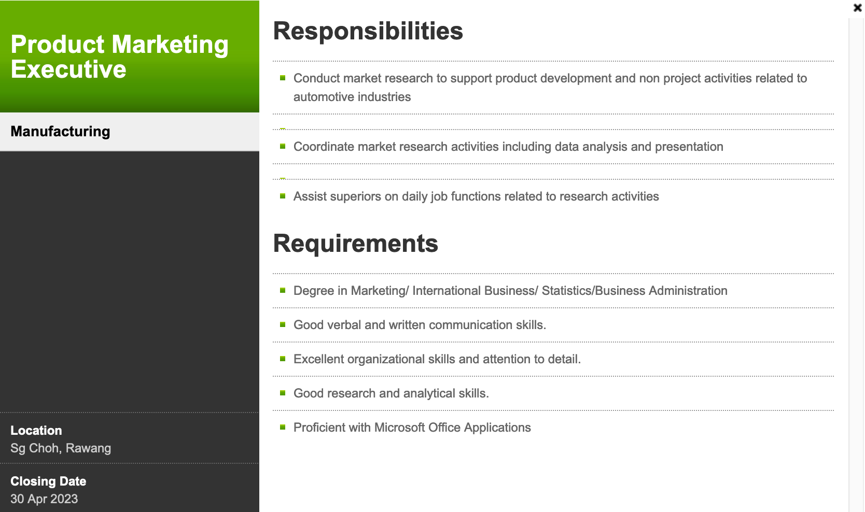Click the bullet beside Proficient with Microsoft Office

pos(283,428)
